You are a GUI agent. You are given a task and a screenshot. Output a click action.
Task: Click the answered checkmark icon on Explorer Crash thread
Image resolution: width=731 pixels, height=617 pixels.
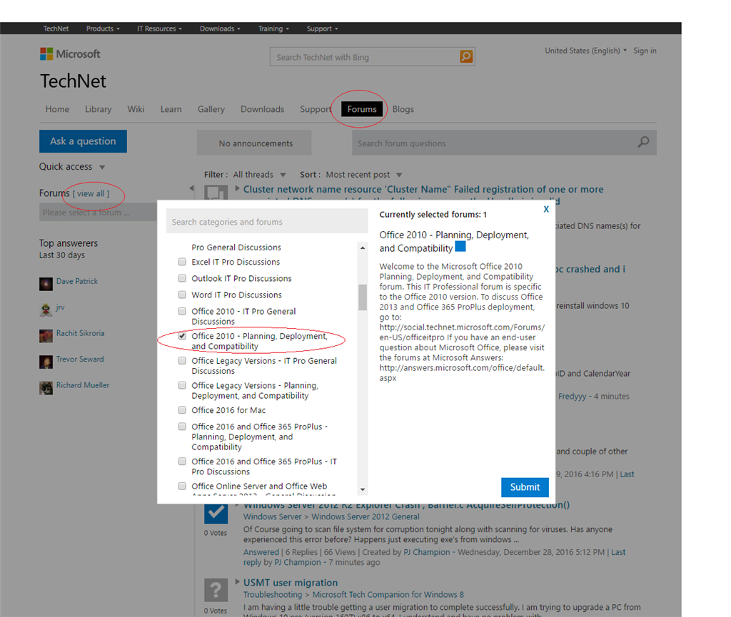click(216, 512)
